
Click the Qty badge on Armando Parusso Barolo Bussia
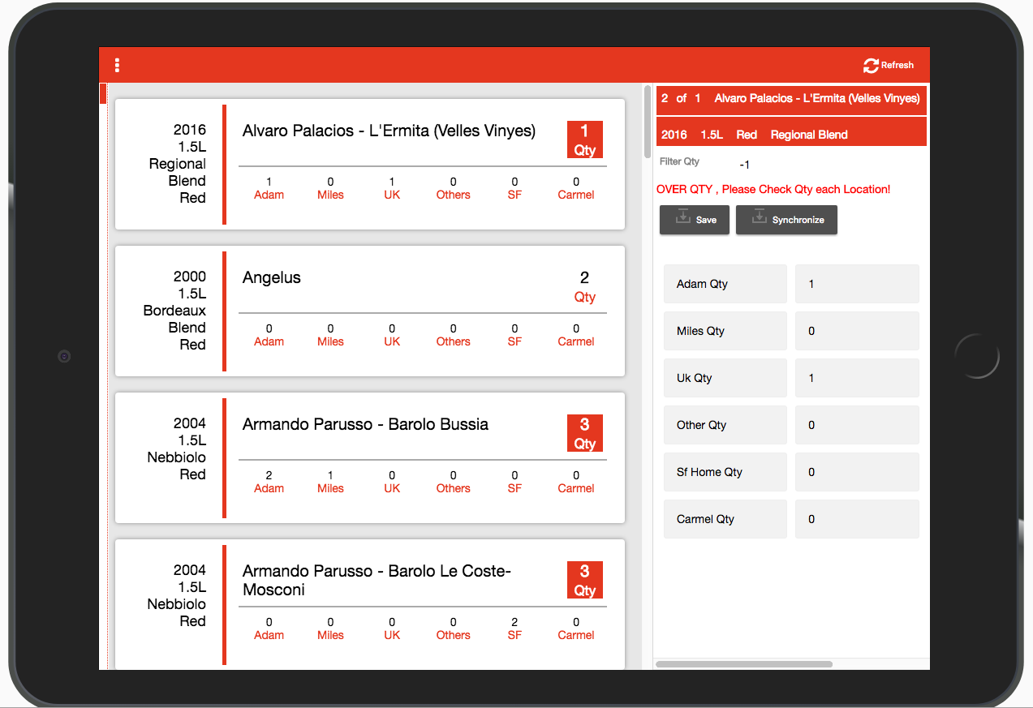[x=585, y=433]
